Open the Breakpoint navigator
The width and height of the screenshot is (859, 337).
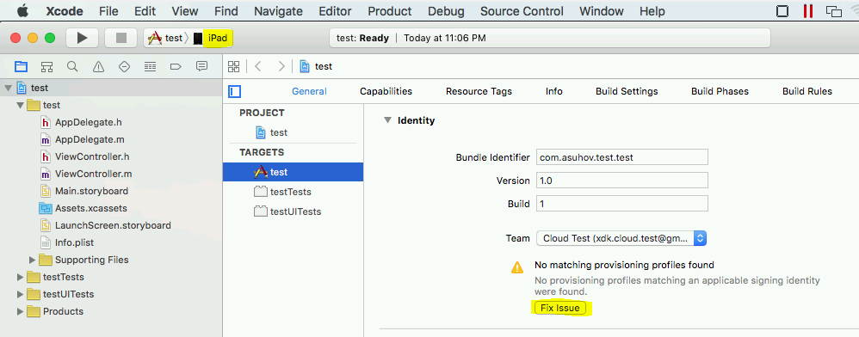point(176,67)
